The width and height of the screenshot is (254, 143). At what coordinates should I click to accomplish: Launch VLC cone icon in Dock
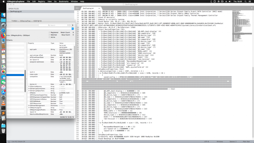[3, 103]
